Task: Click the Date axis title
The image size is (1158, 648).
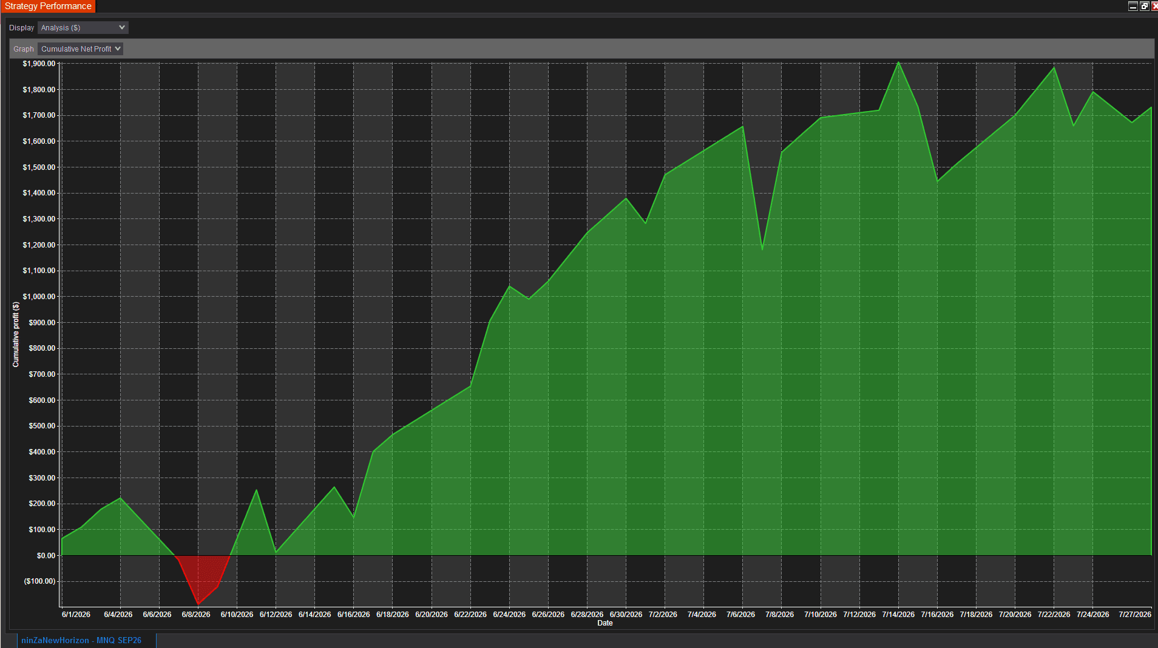Action: [605, 623]
